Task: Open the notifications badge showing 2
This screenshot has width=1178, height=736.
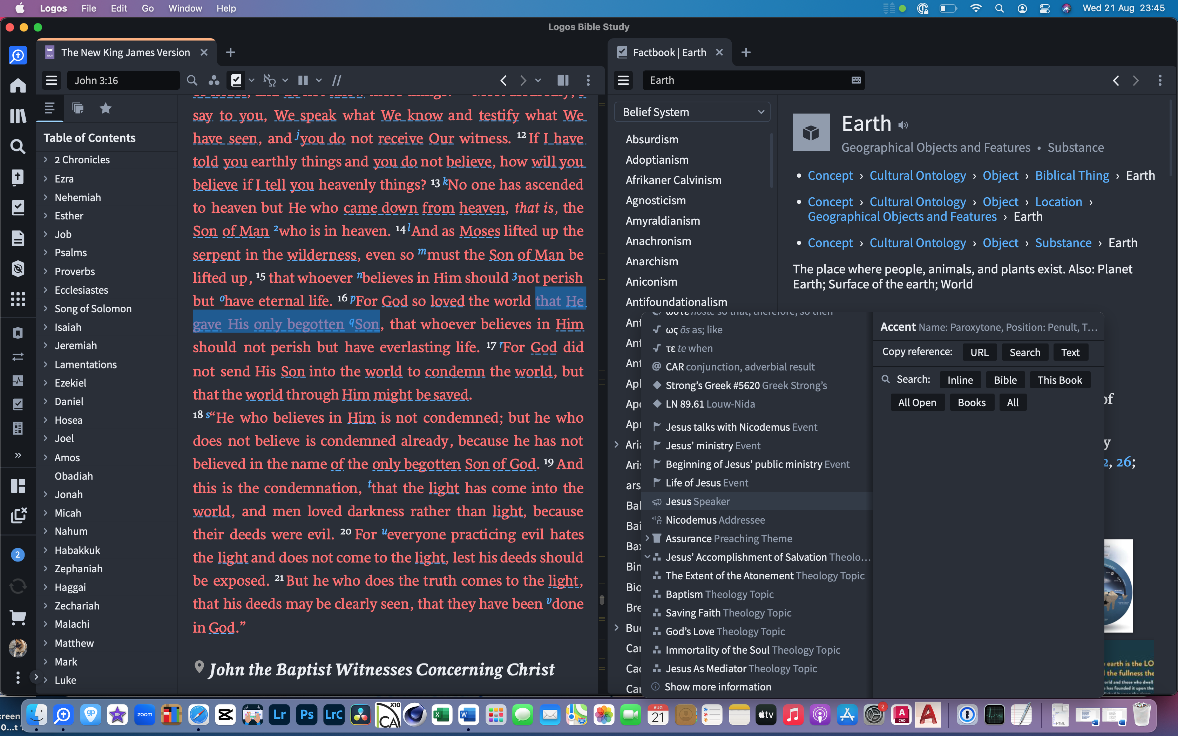Action: click(x=18, y=554)
